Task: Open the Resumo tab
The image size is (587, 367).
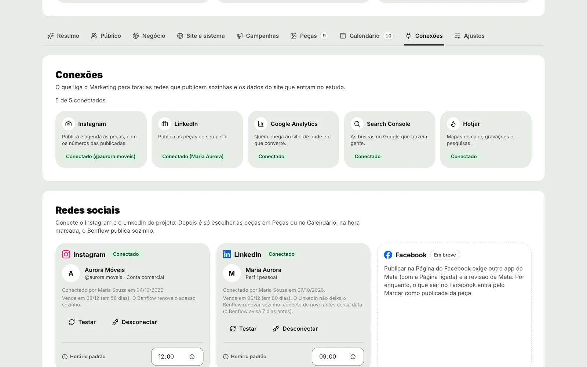Action: (x=63, y=36)
